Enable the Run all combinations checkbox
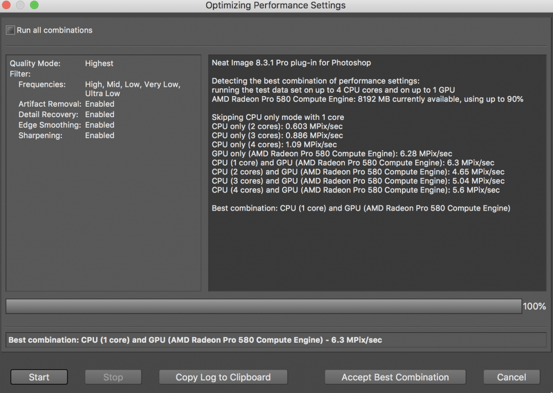The width and height of the screenshot is (553, 393). 11,30
